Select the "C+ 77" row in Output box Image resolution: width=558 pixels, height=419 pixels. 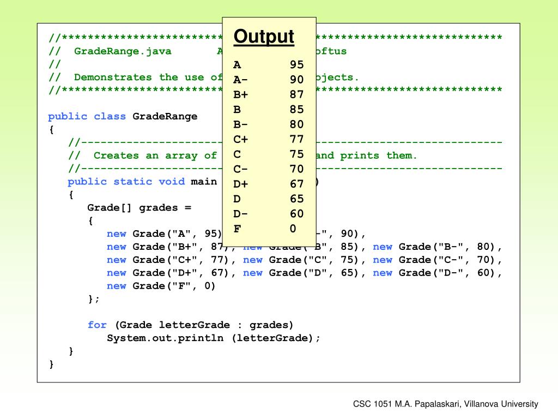pyautogui.click(x=269, y=139)
